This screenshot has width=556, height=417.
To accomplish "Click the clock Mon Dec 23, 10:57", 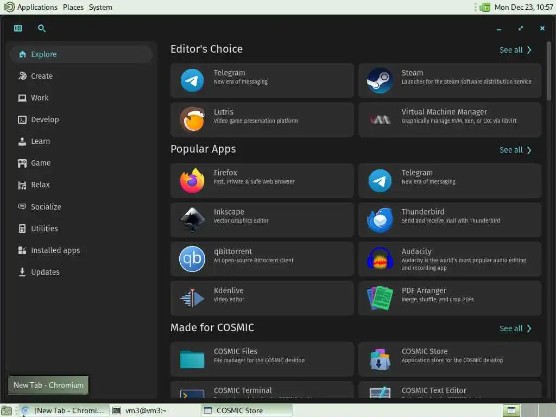I will 523,7.
